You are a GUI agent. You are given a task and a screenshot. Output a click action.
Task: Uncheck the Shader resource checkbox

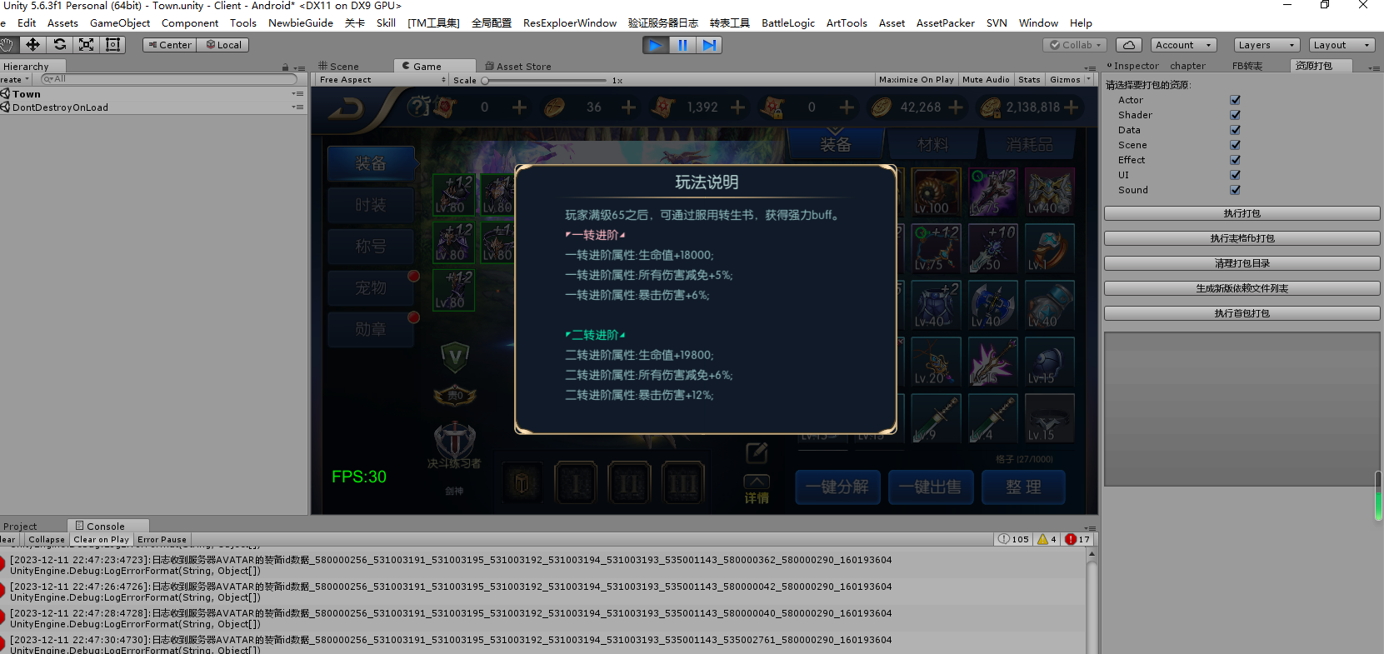1235,115
